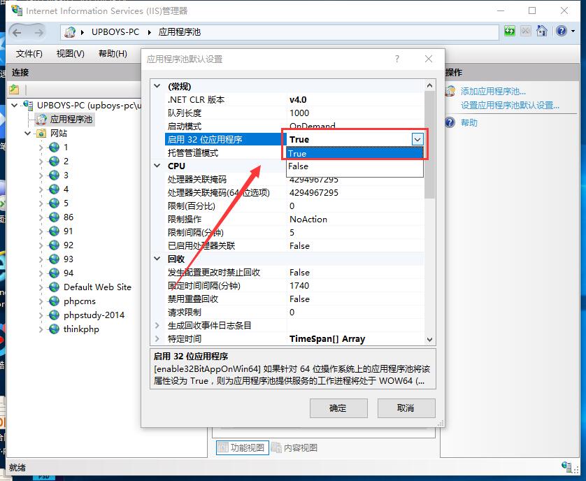Cancel the dialog with 取消
The width and height of the screenshot is (586, 481).
(x=406, y=408)
